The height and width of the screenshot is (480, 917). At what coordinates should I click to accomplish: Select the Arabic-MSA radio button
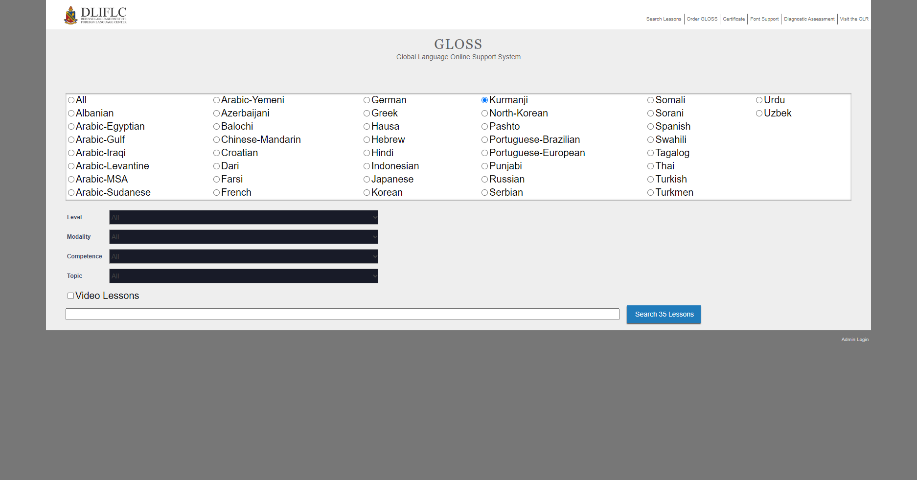click(x=71, y=179)
